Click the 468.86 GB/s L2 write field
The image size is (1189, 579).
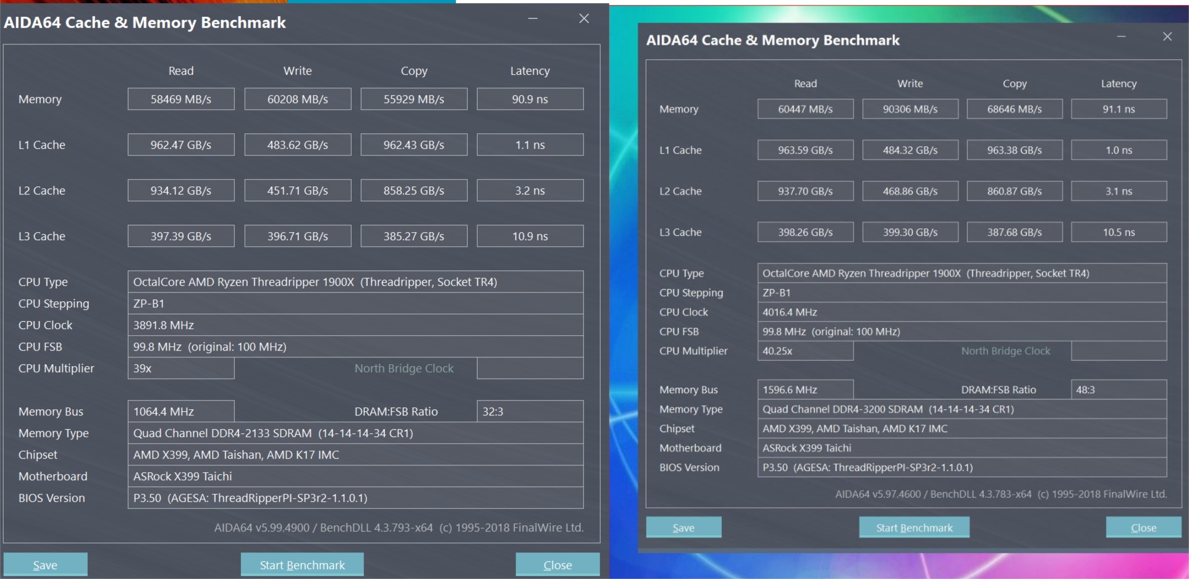click(910, 191)
